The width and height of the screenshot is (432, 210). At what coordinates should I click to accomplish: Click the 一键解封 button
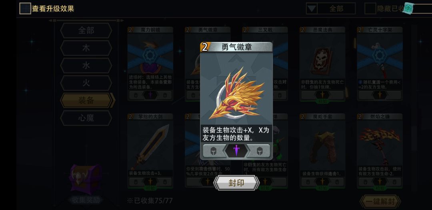pyautogui.click(x=380, y=202)
